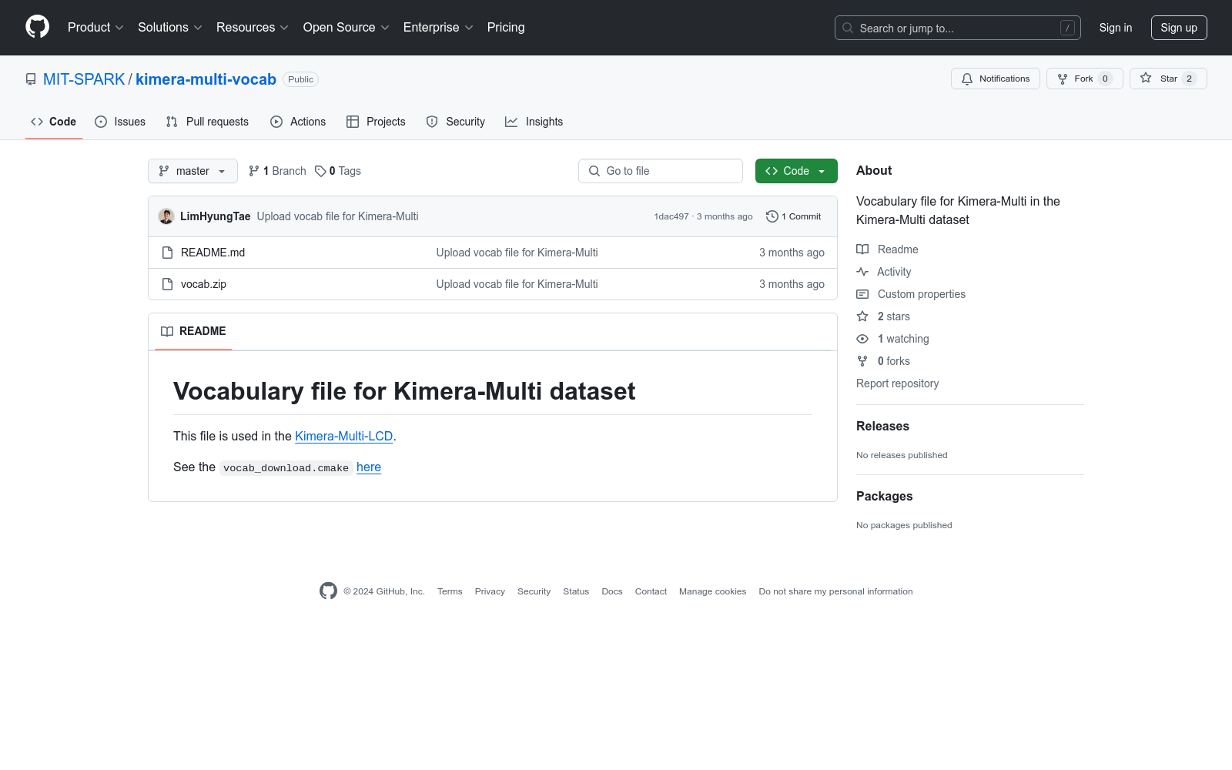The width and height of the screenshot is (1232, 770).
Task: Select the README tab in file viewer
Action: pyautogui.click(x=193, y=331)
